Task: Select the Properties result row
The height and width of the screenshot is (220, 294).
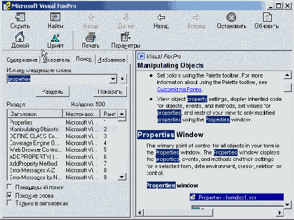Action: [63, 122]
